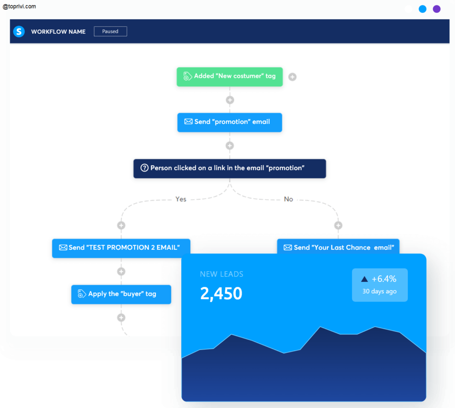Add a step beside the trigger node
The image size is (455, 408).
[292, 77]
